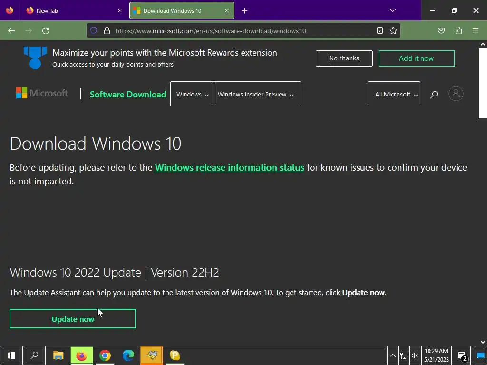Close the Download Windows 10 tab
This screenshot has height=365, width=487.
click(227, 10)
